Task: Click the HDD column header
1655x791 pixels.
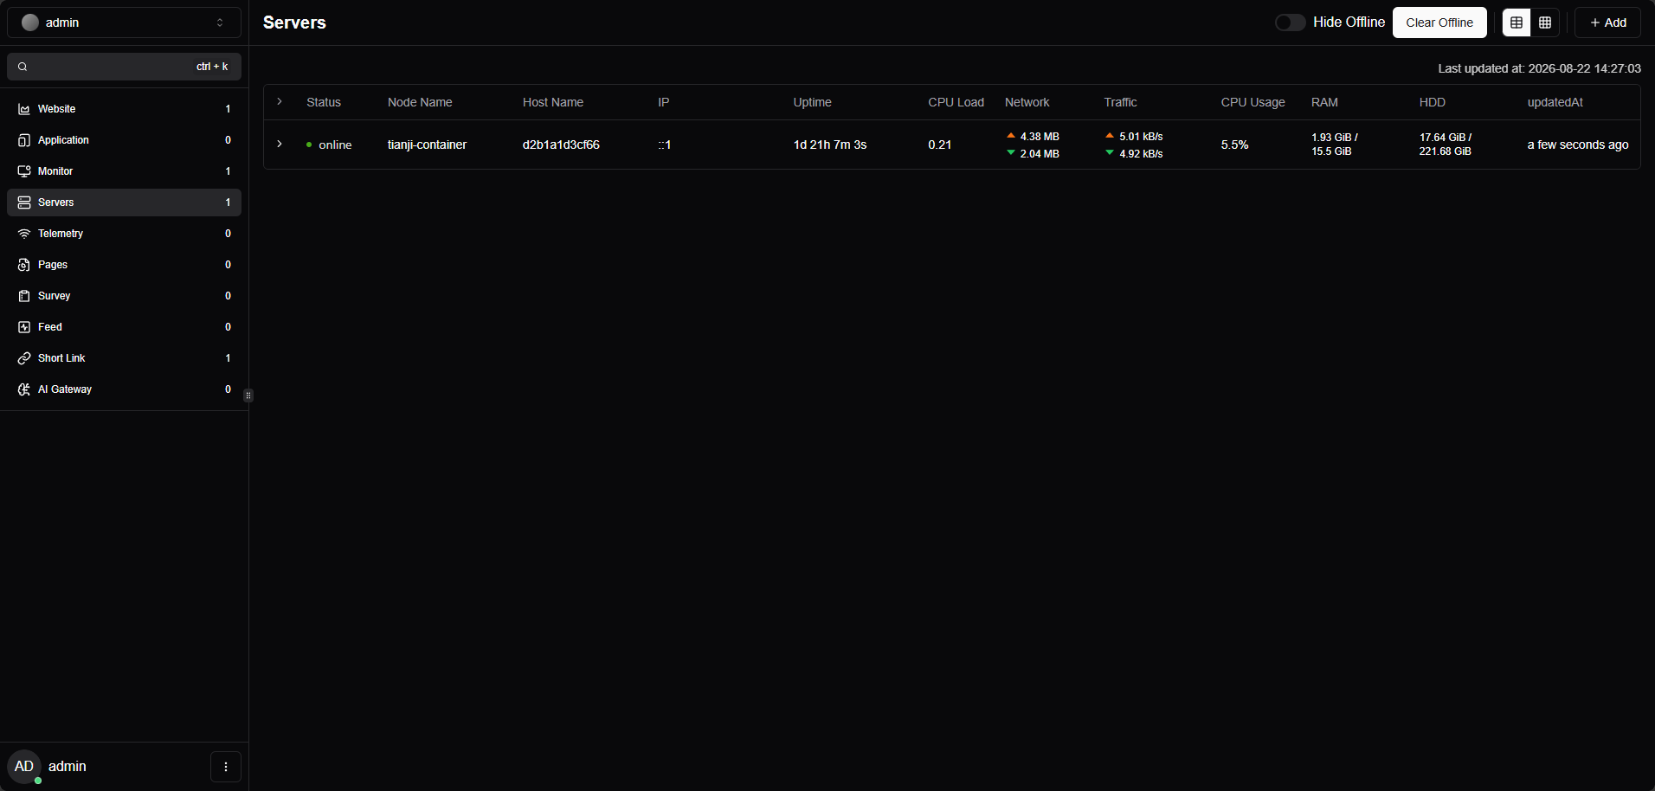Action: [x=1433, y=102]
